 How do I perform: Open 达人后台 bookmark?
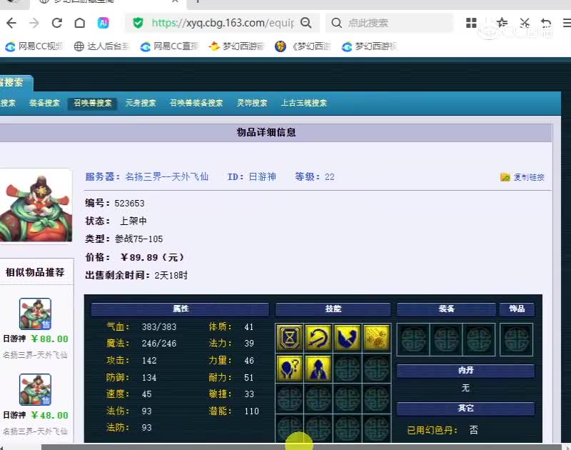[101, 46]
